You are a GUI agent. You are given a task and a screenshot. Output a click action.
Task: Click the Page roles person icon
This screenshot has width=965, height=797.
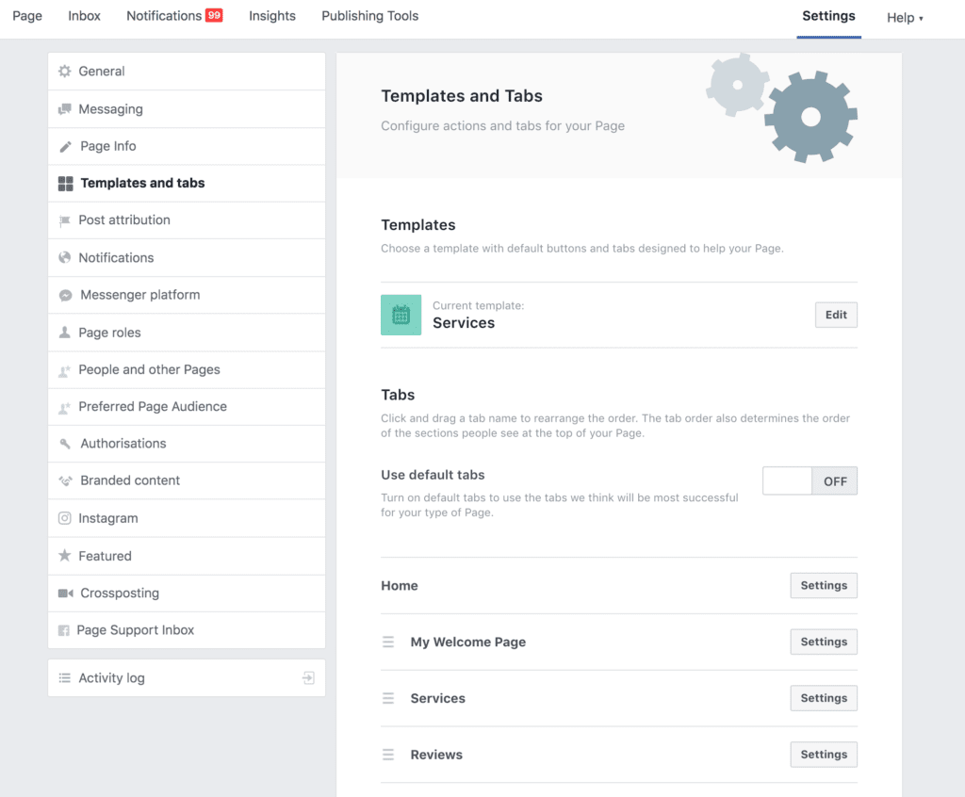(x=63, y=332)
